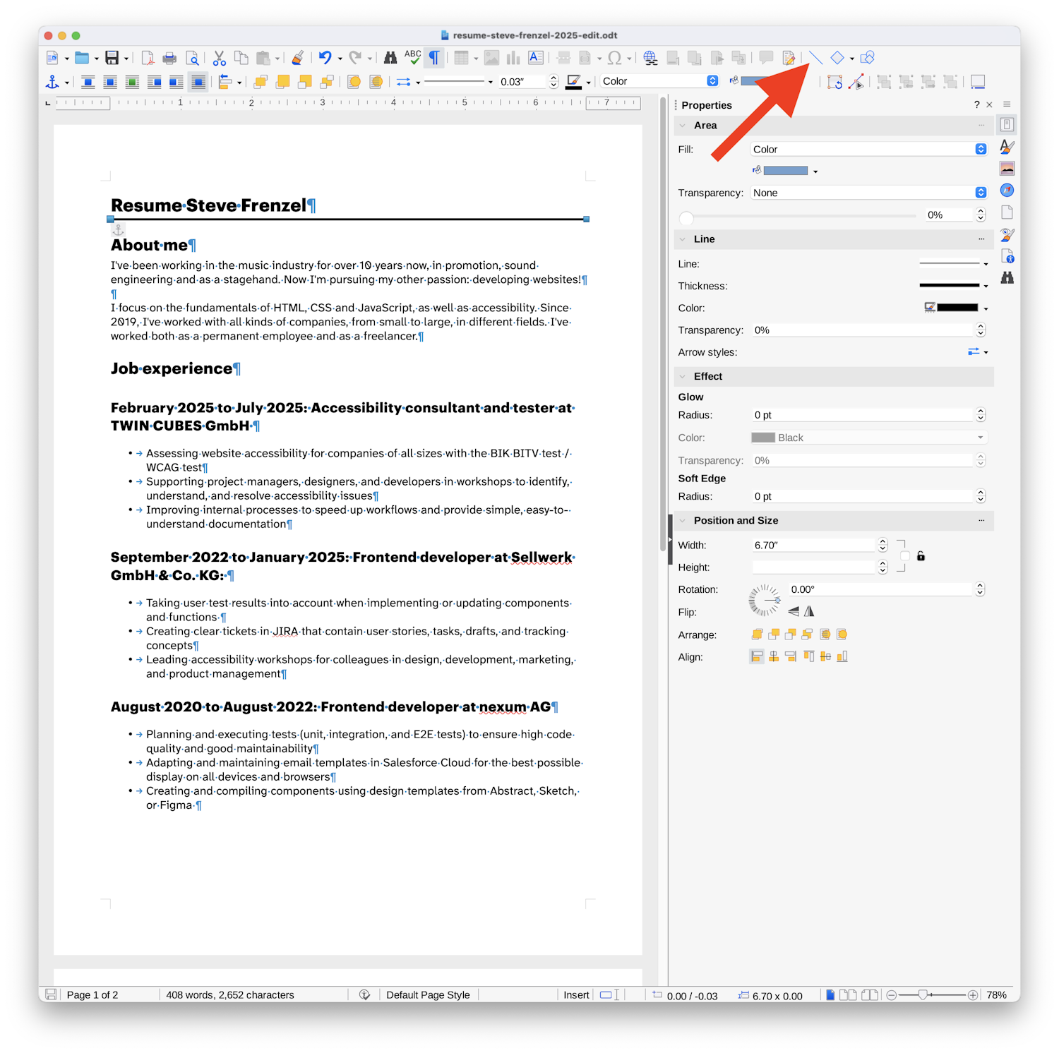1059x1053 pixels.
Task: Click the Rotate tool icon
Action: pyautogui.click(x=834, y=82)
